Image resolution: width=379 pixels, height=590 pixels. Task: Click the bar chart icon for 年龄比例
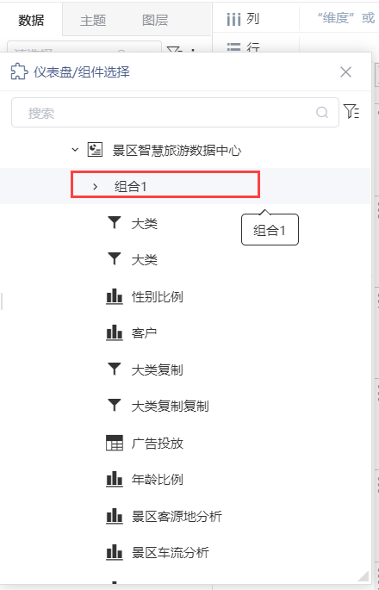115,480
